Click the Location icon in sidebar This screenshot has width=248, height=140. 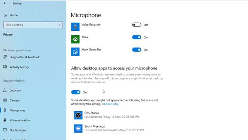[x=5, y=90]
